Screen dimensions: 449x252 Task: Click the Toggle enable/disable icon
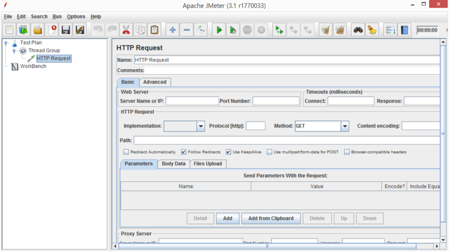(x=201, y=30)
